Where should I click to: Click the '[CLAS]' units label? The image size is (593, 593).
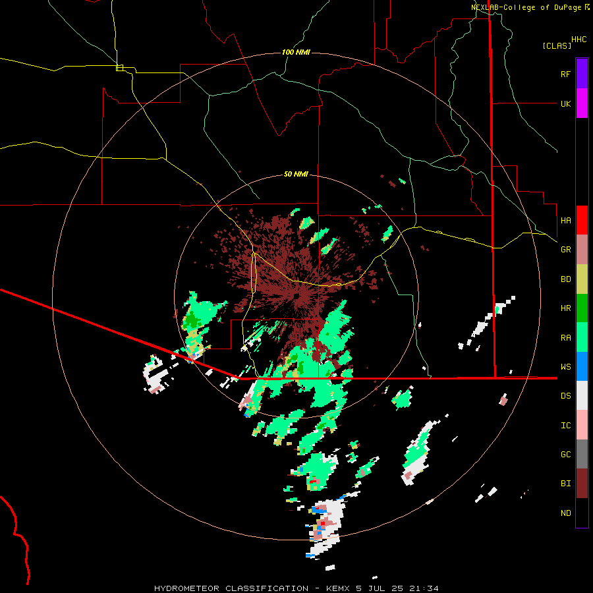click(x=557, y=46)
